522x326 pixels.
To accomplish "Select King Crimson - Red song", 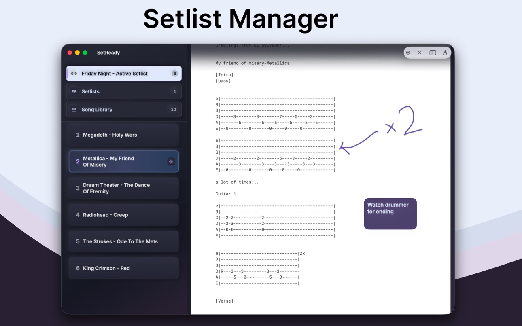I will [124, 268].
